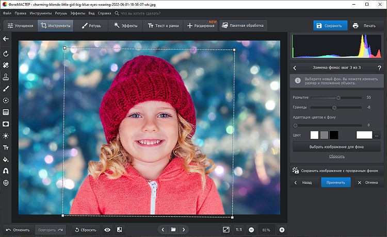The width and height of the screenshot is (387, 237).
Task: Click the fit-to-screen icon in bottom bar
Action: click(x=226, y=229)
